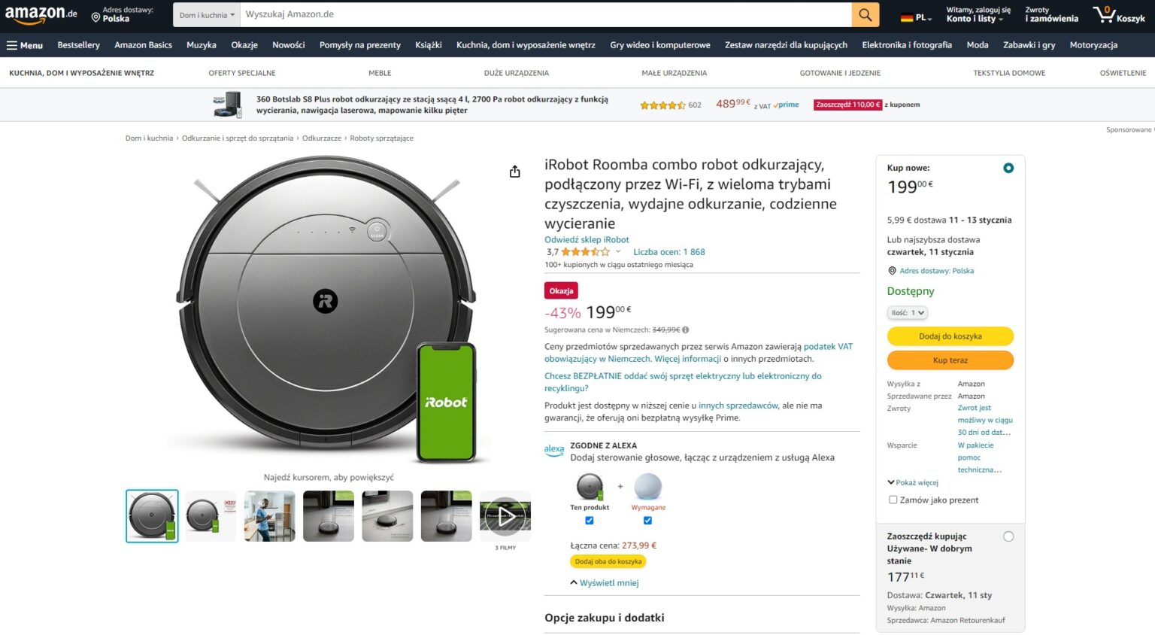Viewport: 1155px width, 635px height.
Task: Open the Bestsellery menu item
Action: point(78,45)
